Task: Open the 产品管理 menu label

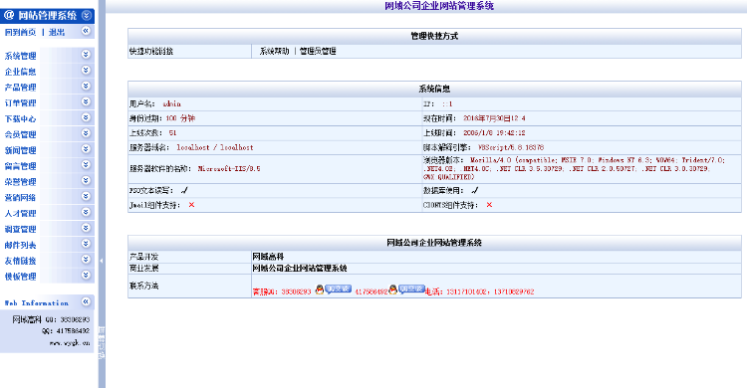Action: [x=21, y=88]
